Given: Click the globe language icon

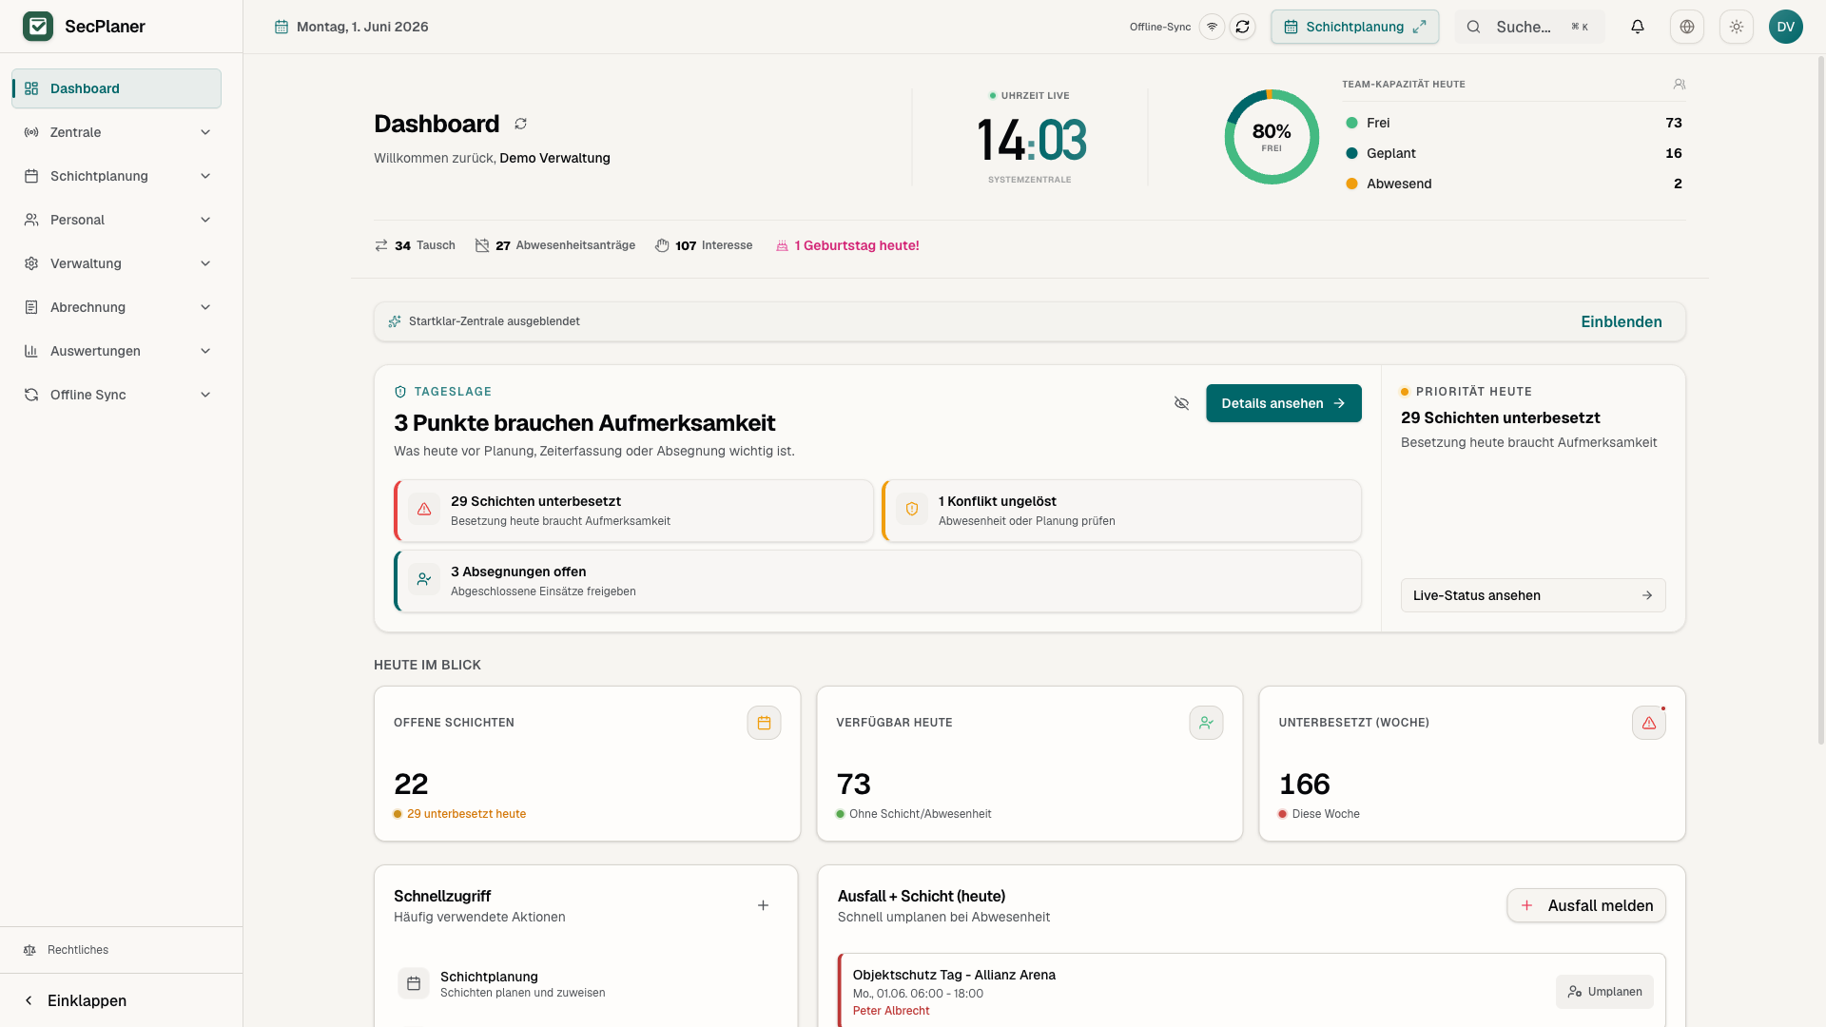Looking at the screenshot, I should tap(1687, 27).
